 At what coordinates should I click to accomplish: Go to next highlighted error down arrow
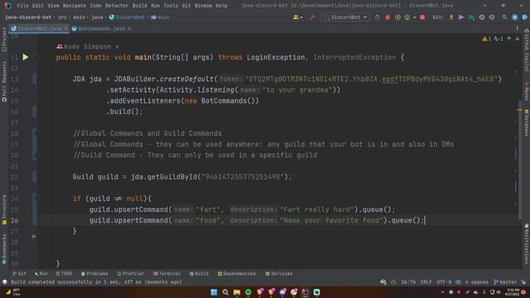(x=517, y=39)
